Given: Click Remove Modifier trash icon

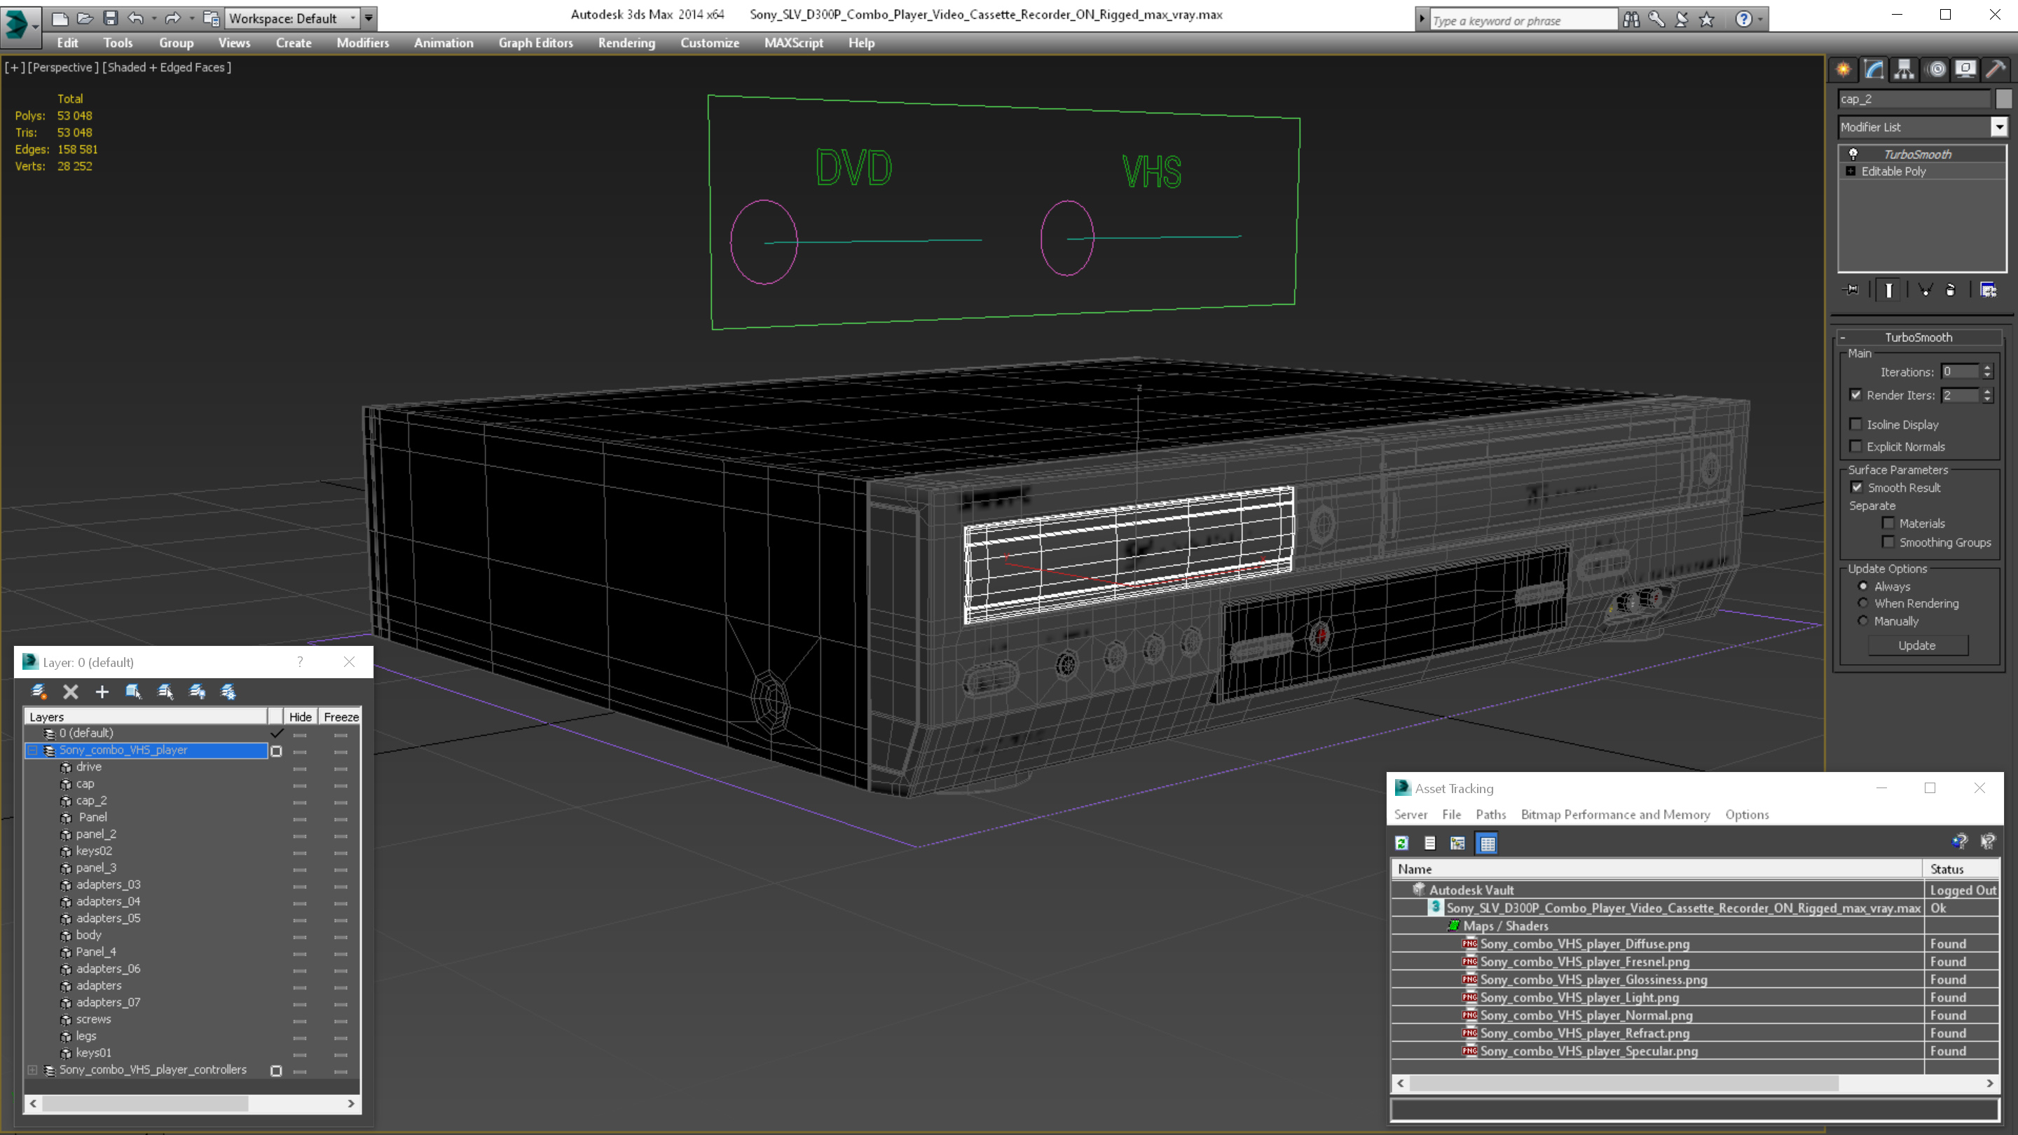Looking at the screenshot, I should point(1951,290).
